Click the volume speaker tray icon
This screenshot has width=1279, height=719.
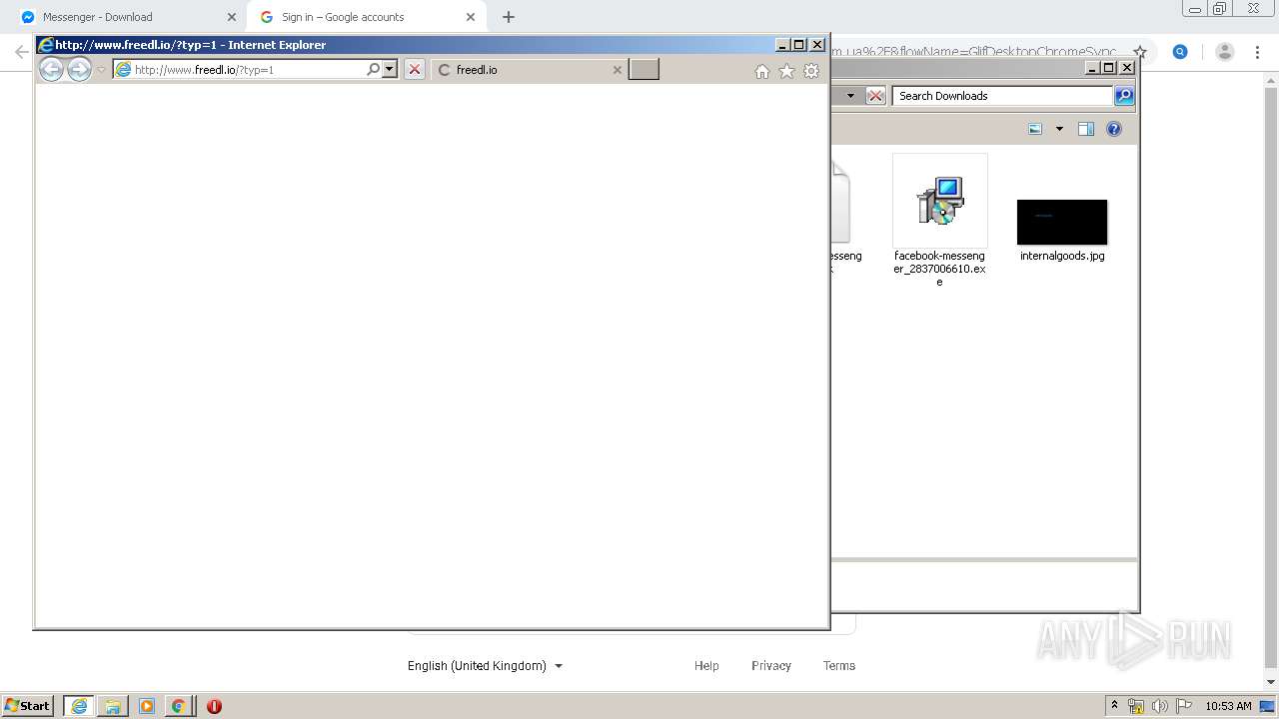(1160, 706)
